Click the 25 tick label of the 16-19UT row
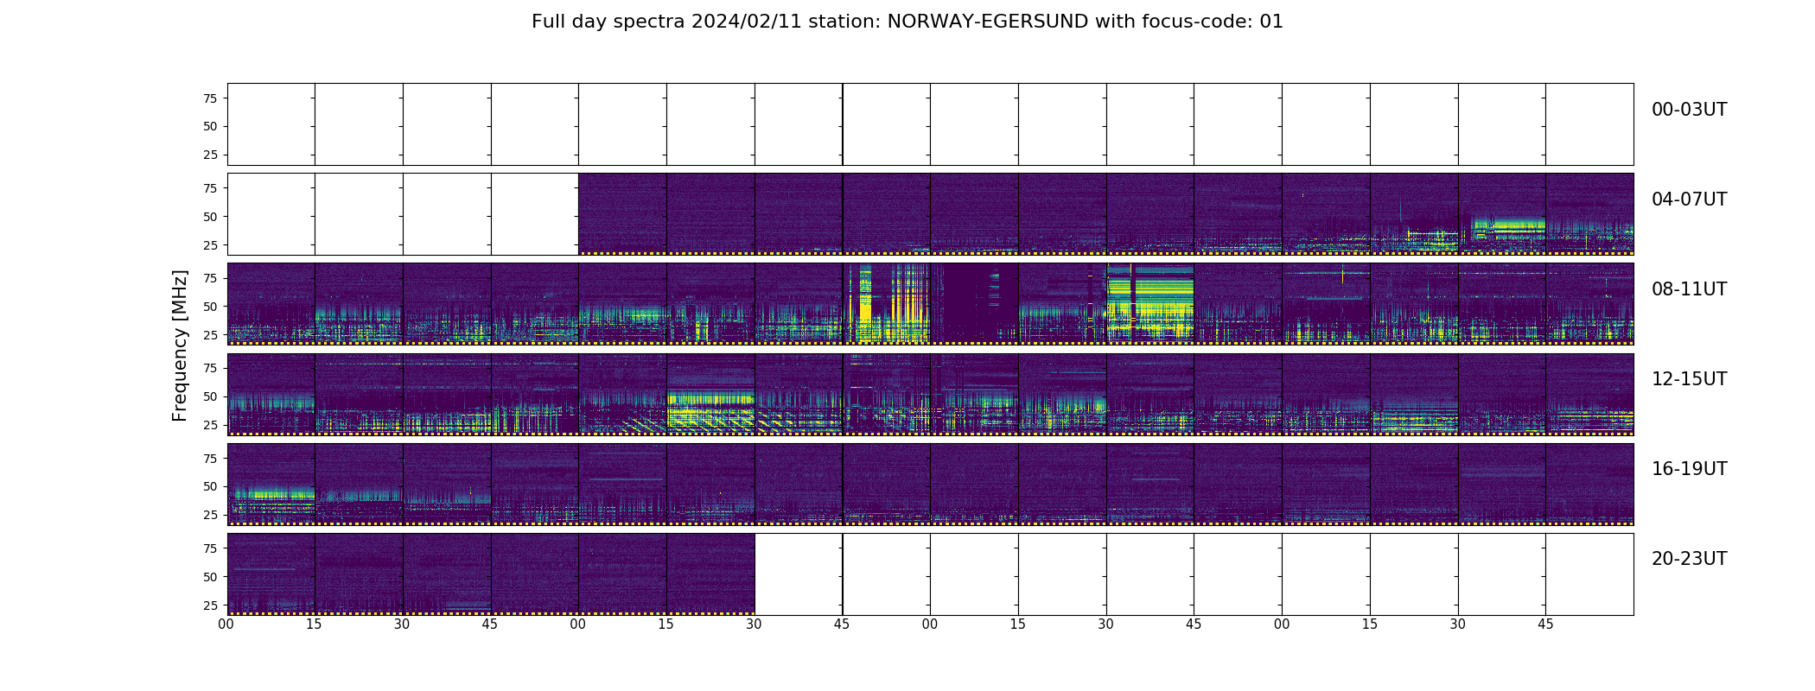Image resolution: width=1815 pixels, height=691 pixels. [209, 515]
